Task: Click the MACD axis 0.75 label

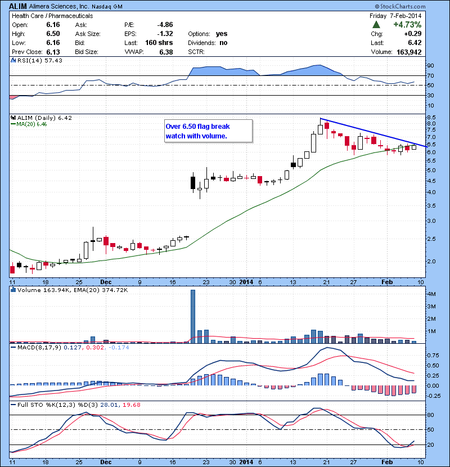Action: click(x=433, y=355)
